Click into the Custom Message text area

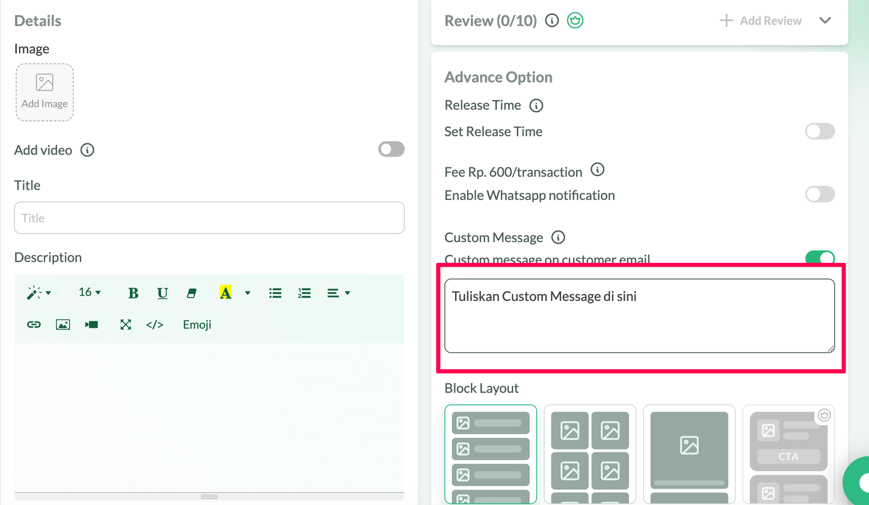[639, 315]
